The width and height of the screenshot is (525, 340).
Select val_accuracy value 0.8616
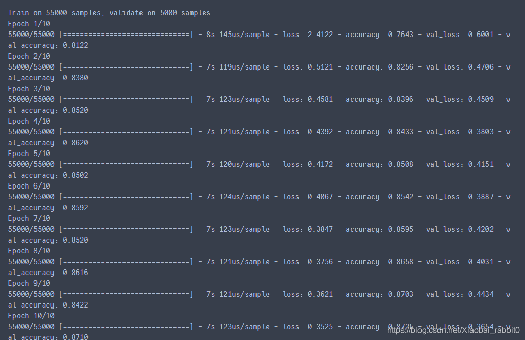pyautogui.click(x=76, y=273)
